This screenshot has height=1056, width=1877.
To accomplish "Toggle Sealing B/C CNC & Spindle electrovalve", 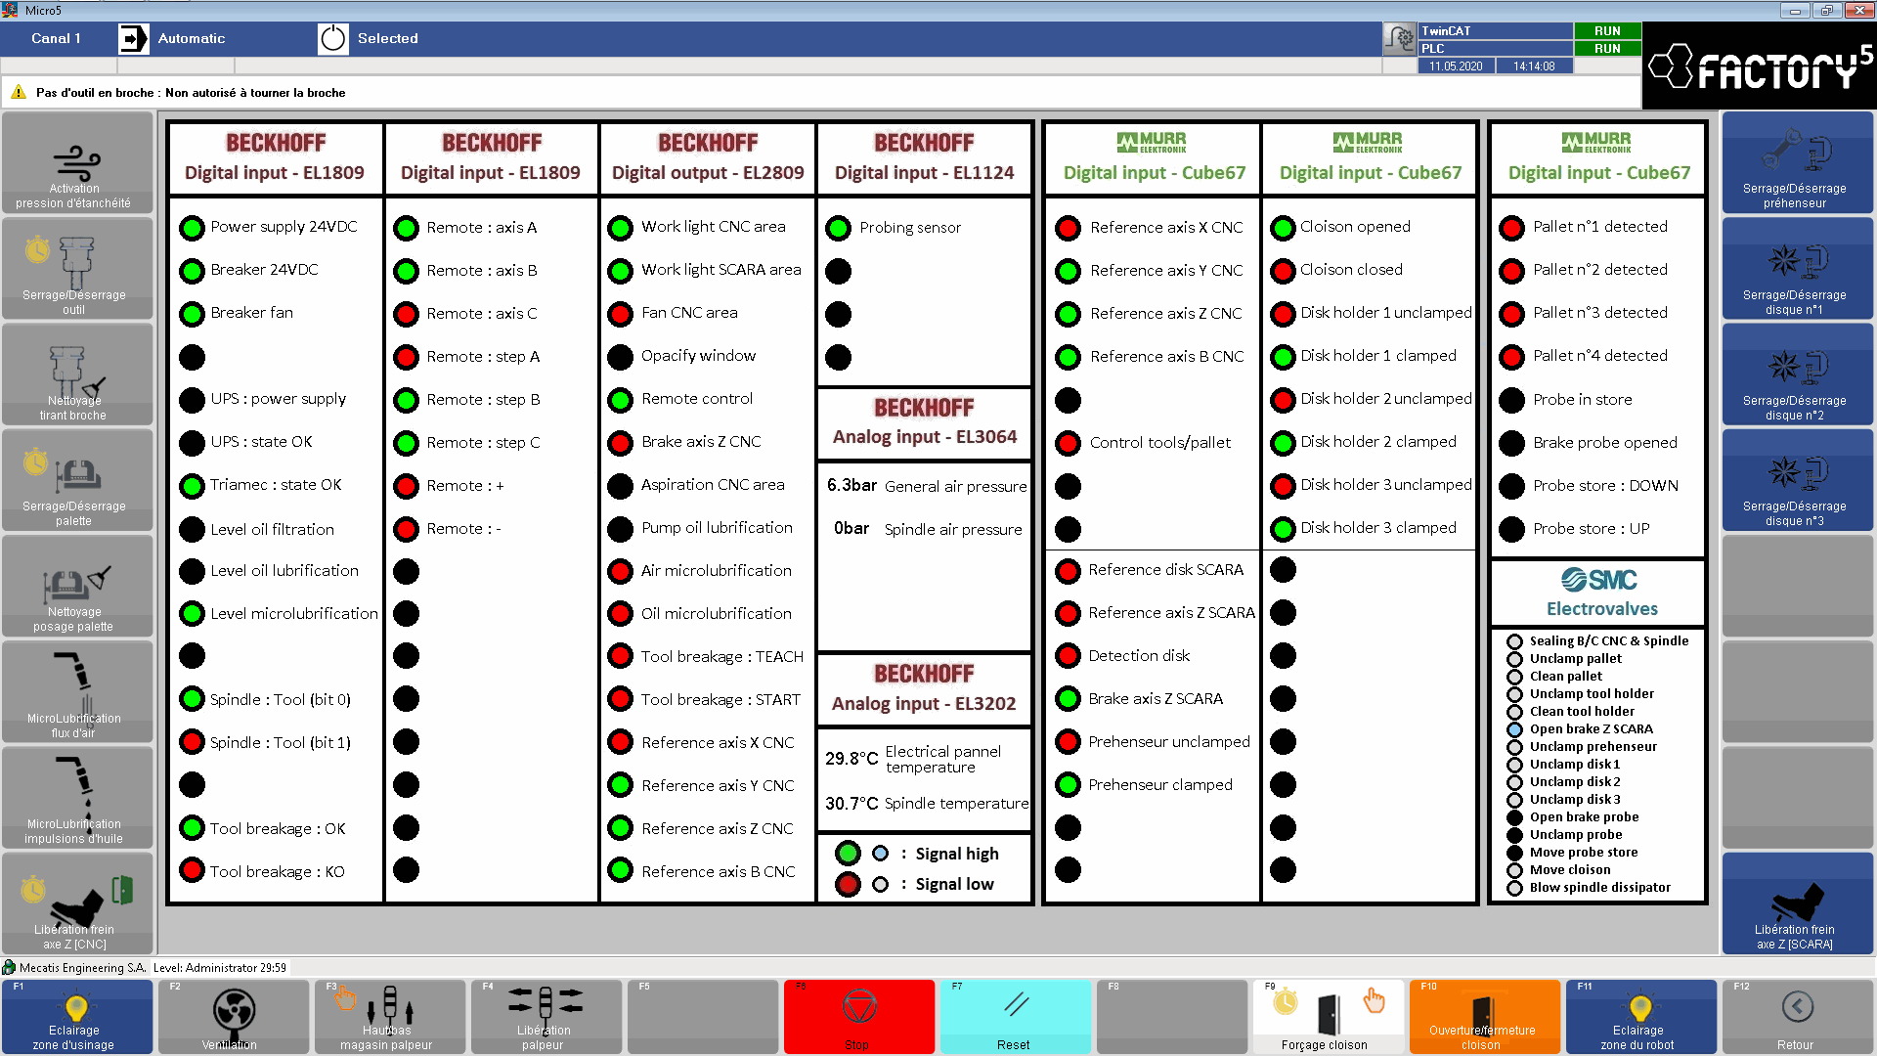I will [x=1514, y=641].
